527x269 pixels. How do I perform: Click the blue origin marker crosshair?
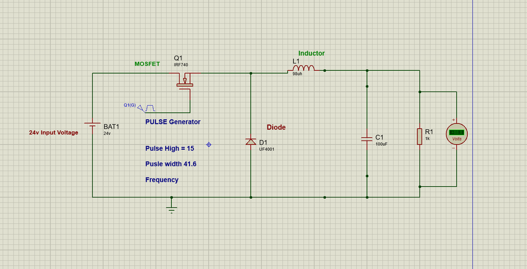[x=208, y=145]
